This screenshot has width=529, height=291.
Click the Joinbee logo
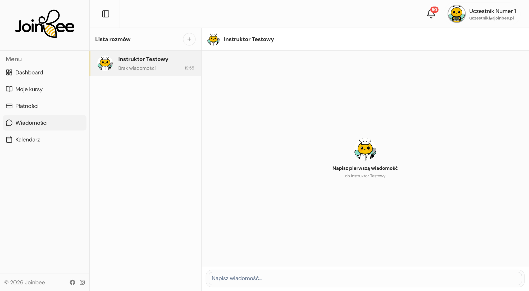[x=45, y=24]
